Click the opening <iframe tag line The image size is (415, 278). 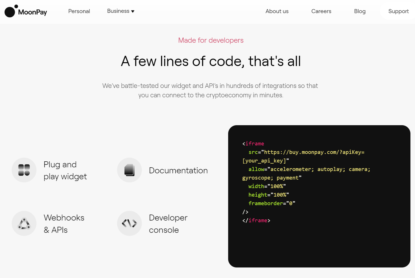[x=253, y=144]
